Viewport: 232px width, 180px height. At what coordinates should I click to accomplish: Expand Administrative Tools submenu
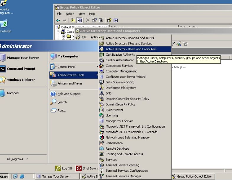74,75
